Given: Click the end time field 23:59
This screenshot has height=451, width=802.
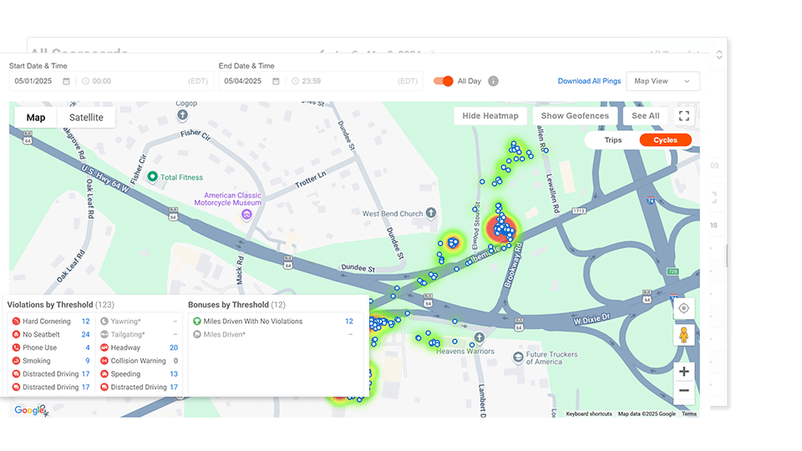Looking at the screenshot, I should 312,81.
